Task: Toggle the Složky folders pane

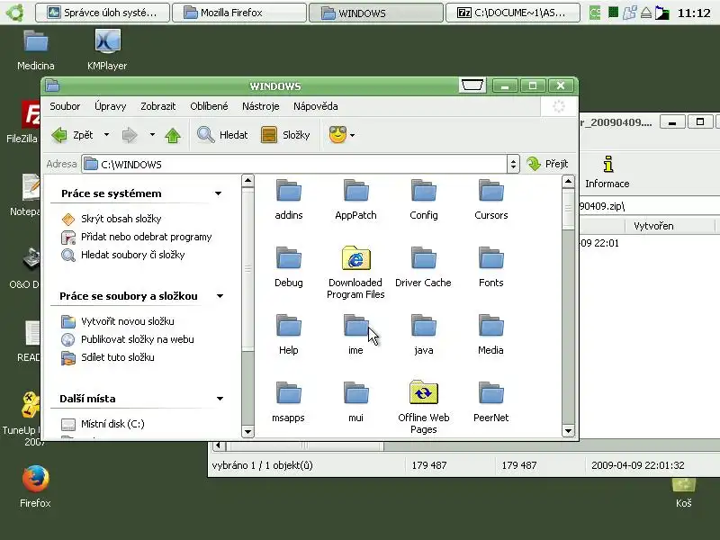Action: pos(285,135)
